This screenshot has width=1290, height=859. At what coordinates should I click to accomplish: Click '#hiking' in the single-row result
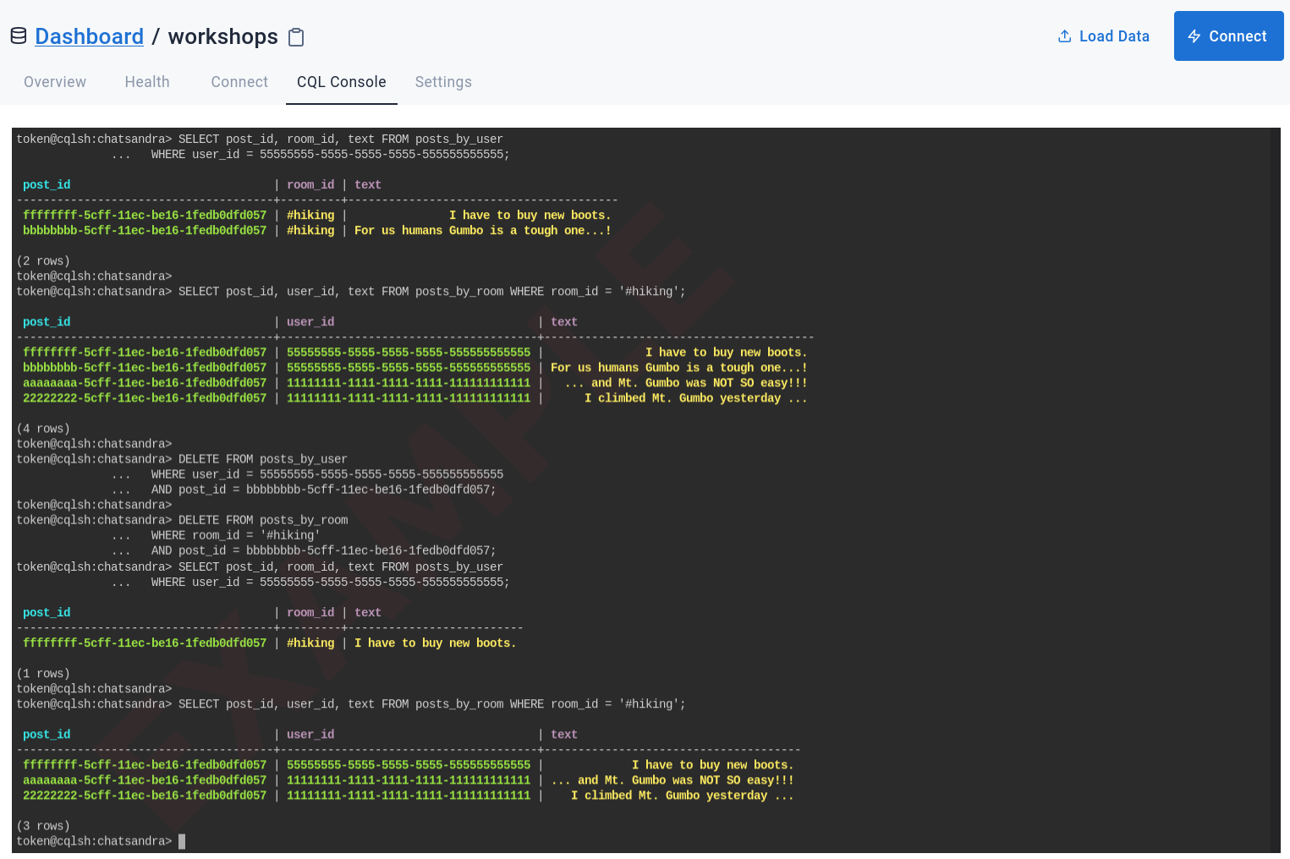(310, 643)
